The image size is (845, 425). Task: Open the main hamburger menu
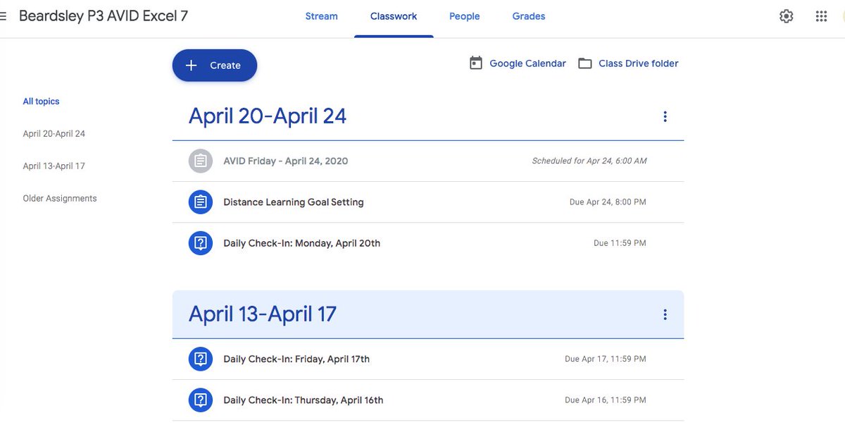click(3, 16)
